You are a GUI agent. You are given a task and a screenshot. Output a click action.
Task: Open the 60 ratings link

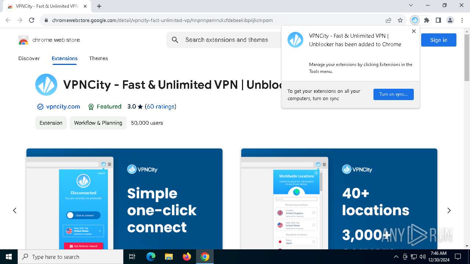coord(160,107)
